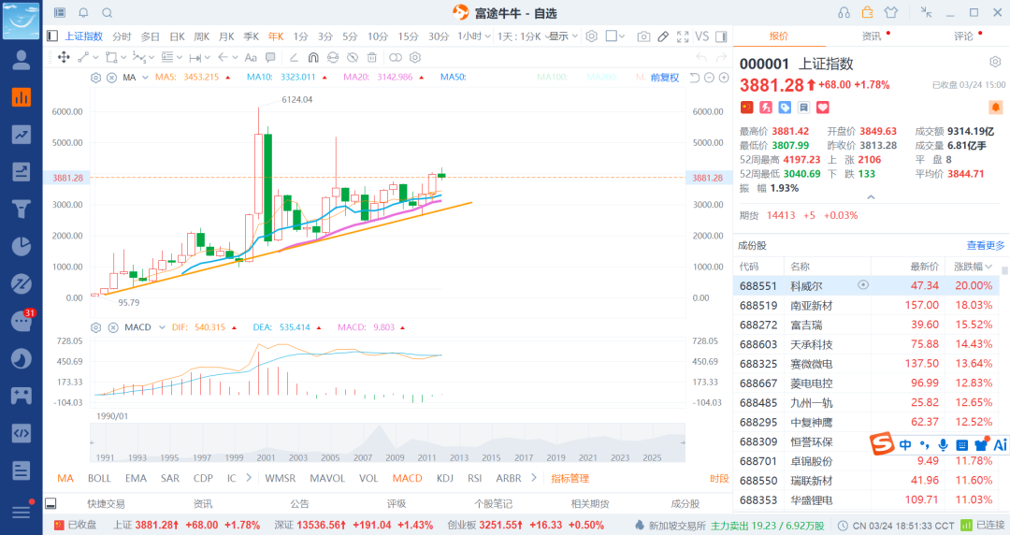This screenshot has width=1010, height=535.
Task: Toggle the watchlist layout icon in title bar
Action: pos(60,13)
